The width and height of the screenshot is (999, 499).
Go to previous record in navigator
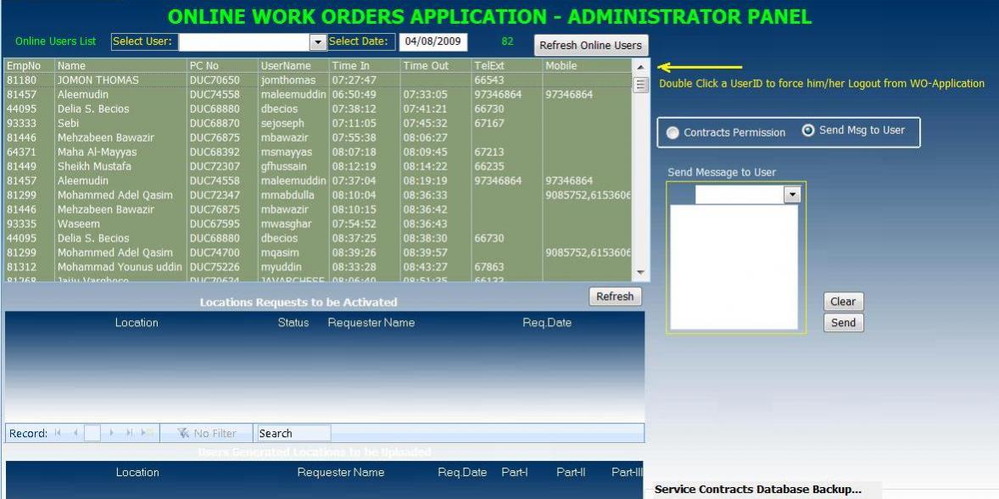click(75, 434)
